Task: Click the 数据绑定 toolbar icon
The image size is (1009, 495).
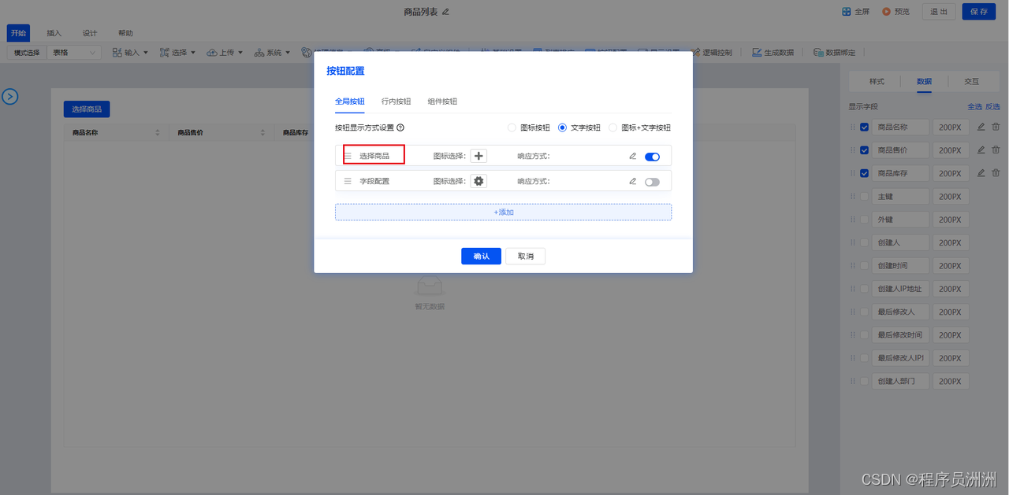Action: point(818,53)
